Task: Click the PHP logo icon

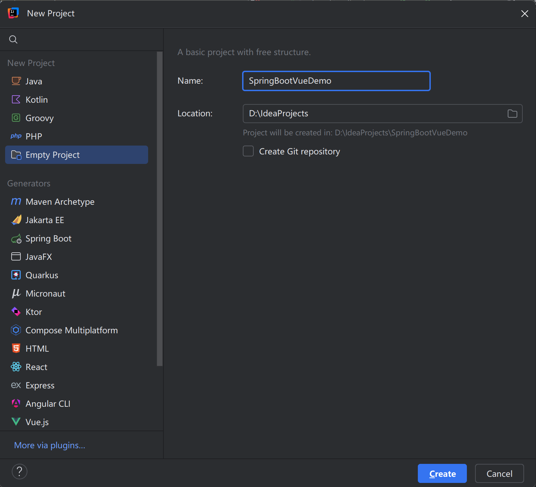Action: (x=16, y=136)
